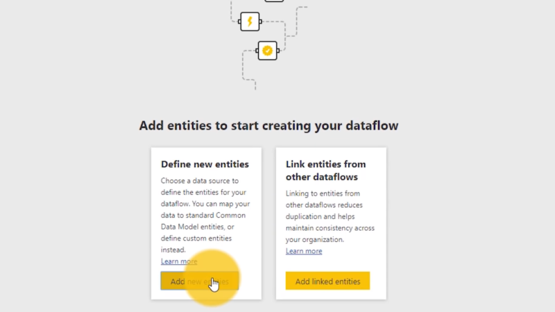This screenshot has height=312, width=555.
Task: Open Learn more under Link entities card
Action: click(x=304, y=251)
